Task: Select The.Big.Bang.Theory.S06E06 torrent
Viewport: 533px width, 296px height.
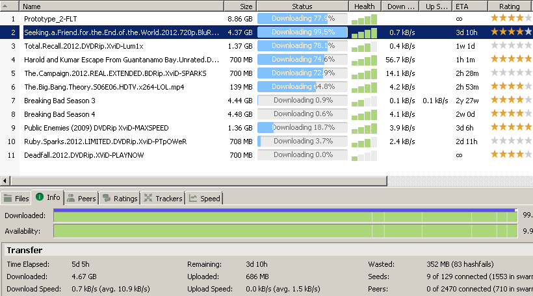Action: [104, 87]
